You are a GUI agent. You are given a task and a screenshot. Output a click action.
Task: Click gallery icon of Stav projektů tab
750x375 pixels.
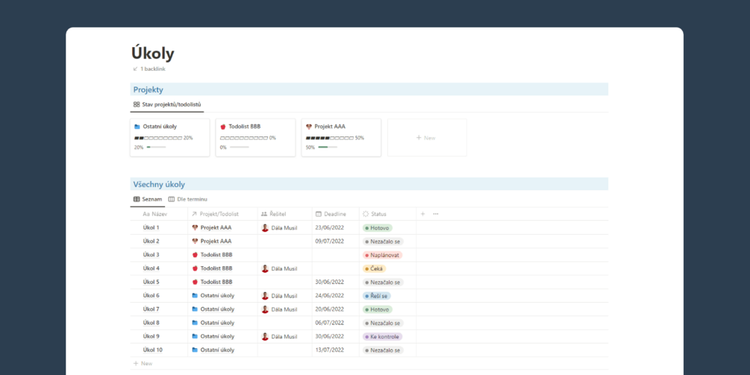(x=137, y=104)
